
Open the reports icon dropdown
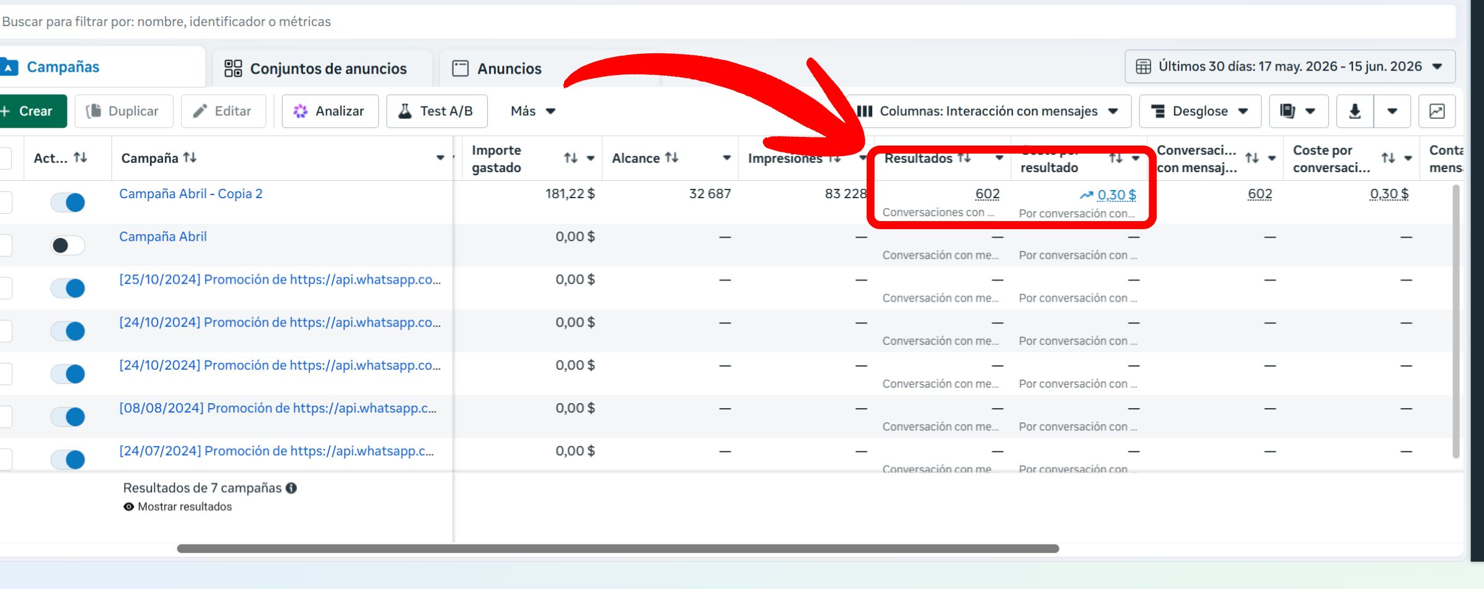point(1299,111)
